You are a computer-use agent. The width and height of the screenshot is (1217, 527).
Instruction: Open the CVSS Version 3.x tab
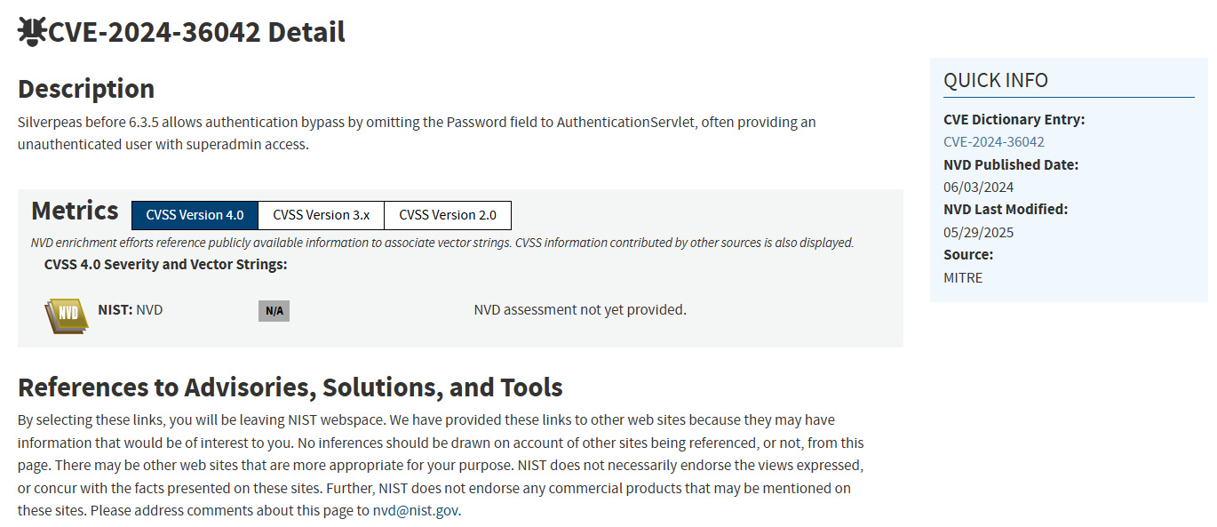321,215
